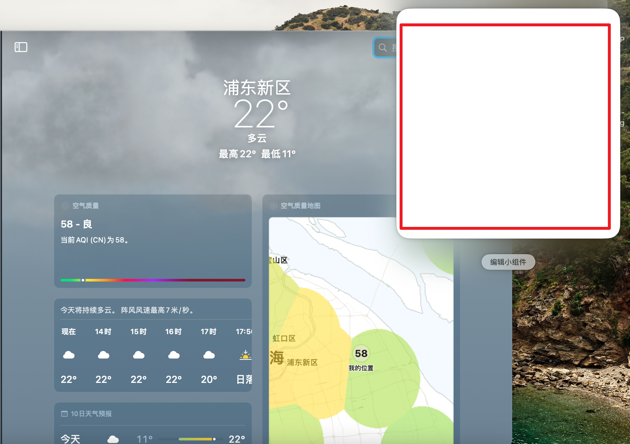Screen dimensions: 630x444
Task: Select the cloud icon under 17时
Action: coord(209,355)
